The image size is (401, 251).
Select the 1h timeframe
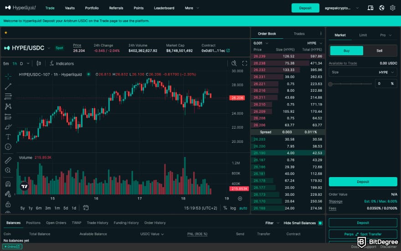point(15,63)
